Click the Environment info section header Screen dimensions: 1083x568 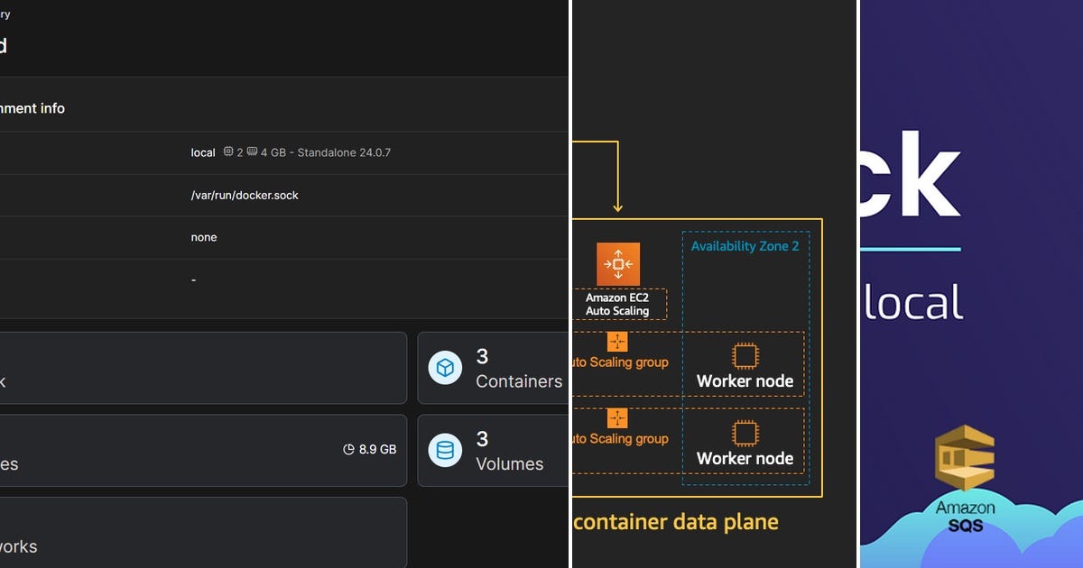point(32,107)
